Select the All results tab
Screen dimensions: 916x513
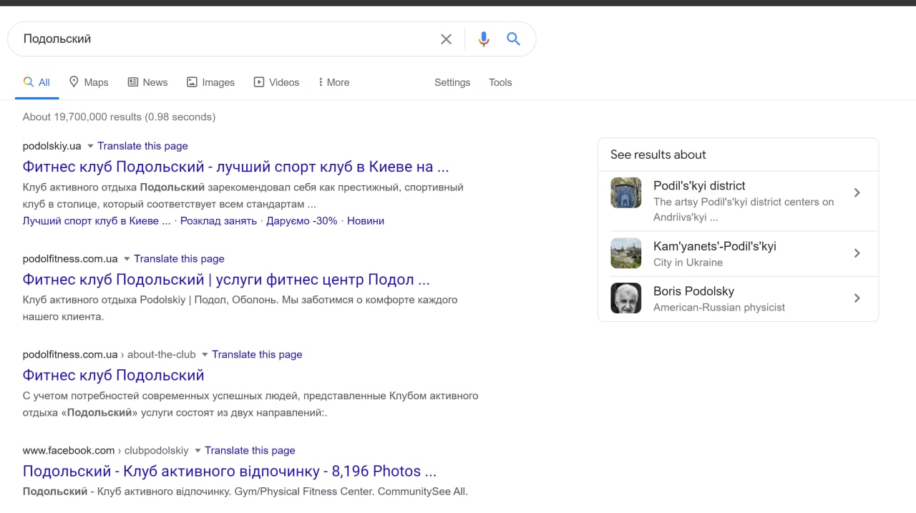tap(36, 82)
